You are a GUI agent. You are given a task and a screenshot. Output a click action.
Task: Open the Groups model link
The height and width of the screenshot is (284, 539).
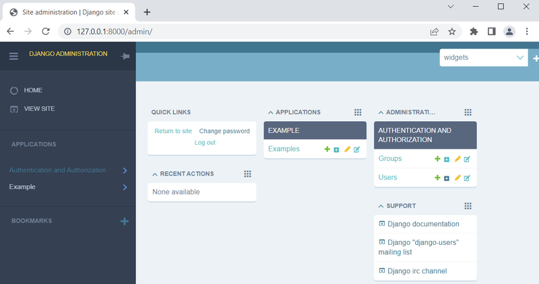click(x=390, y=159)
